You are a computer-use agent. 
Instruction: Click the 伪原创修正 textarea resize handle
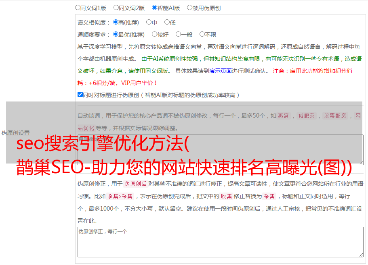361,255
